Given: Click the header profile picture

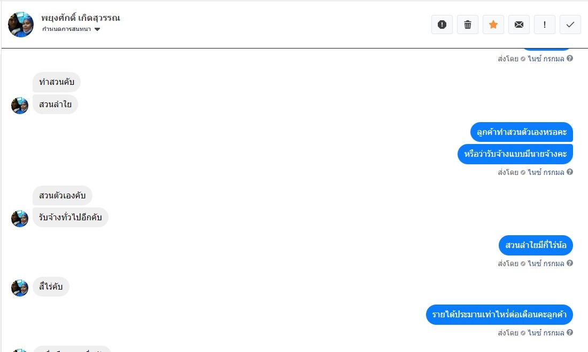Looking at the screenshot, I should pyautogui.click(x=21, y=25).
